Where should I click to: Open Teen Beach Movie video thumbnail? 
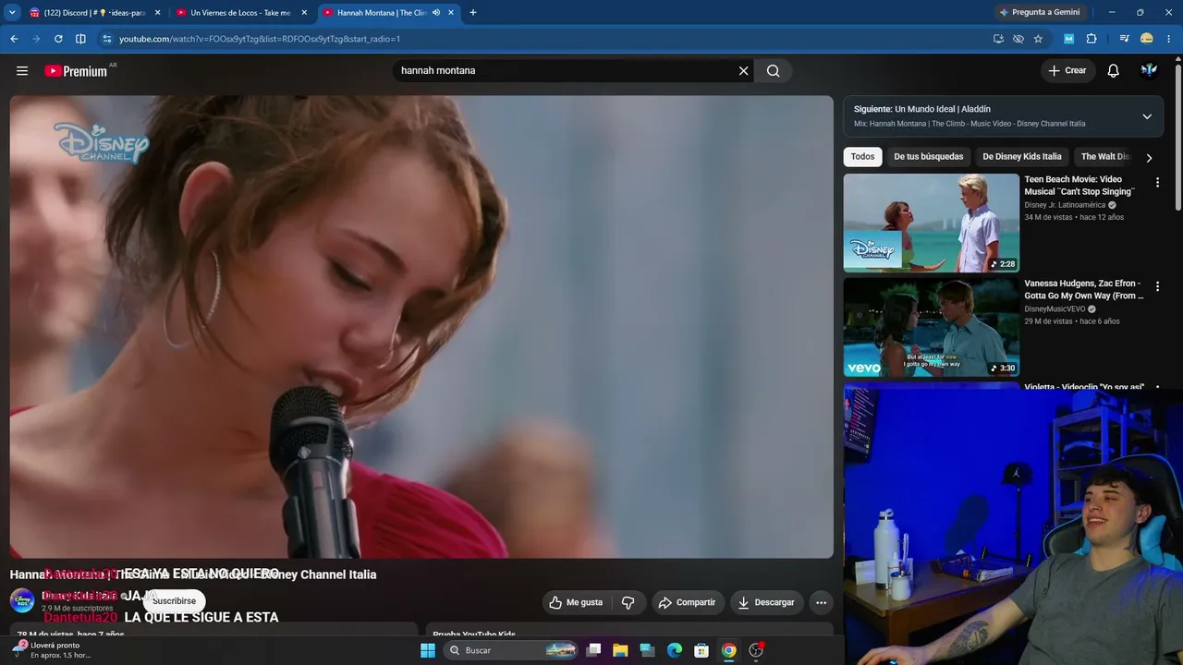click(x=931, y=223)
